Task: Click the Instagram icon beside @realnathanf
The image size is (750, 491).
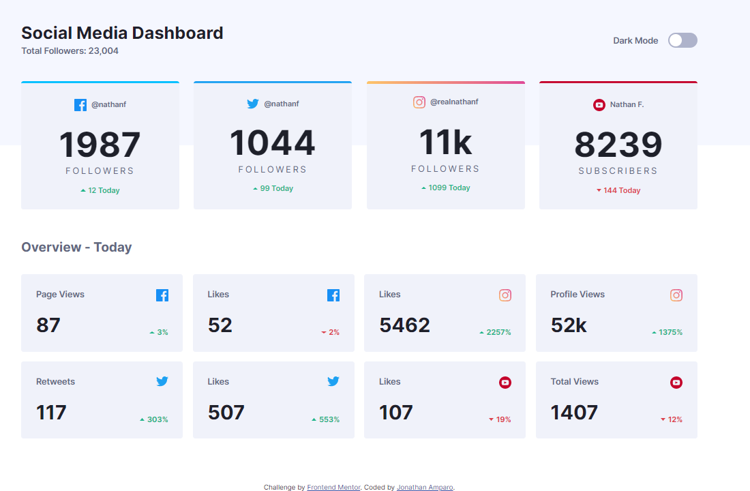Action: [419, 102]
